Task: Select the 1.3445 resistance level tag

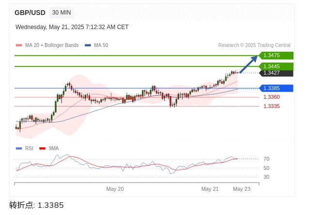Action: click(276, 66)
